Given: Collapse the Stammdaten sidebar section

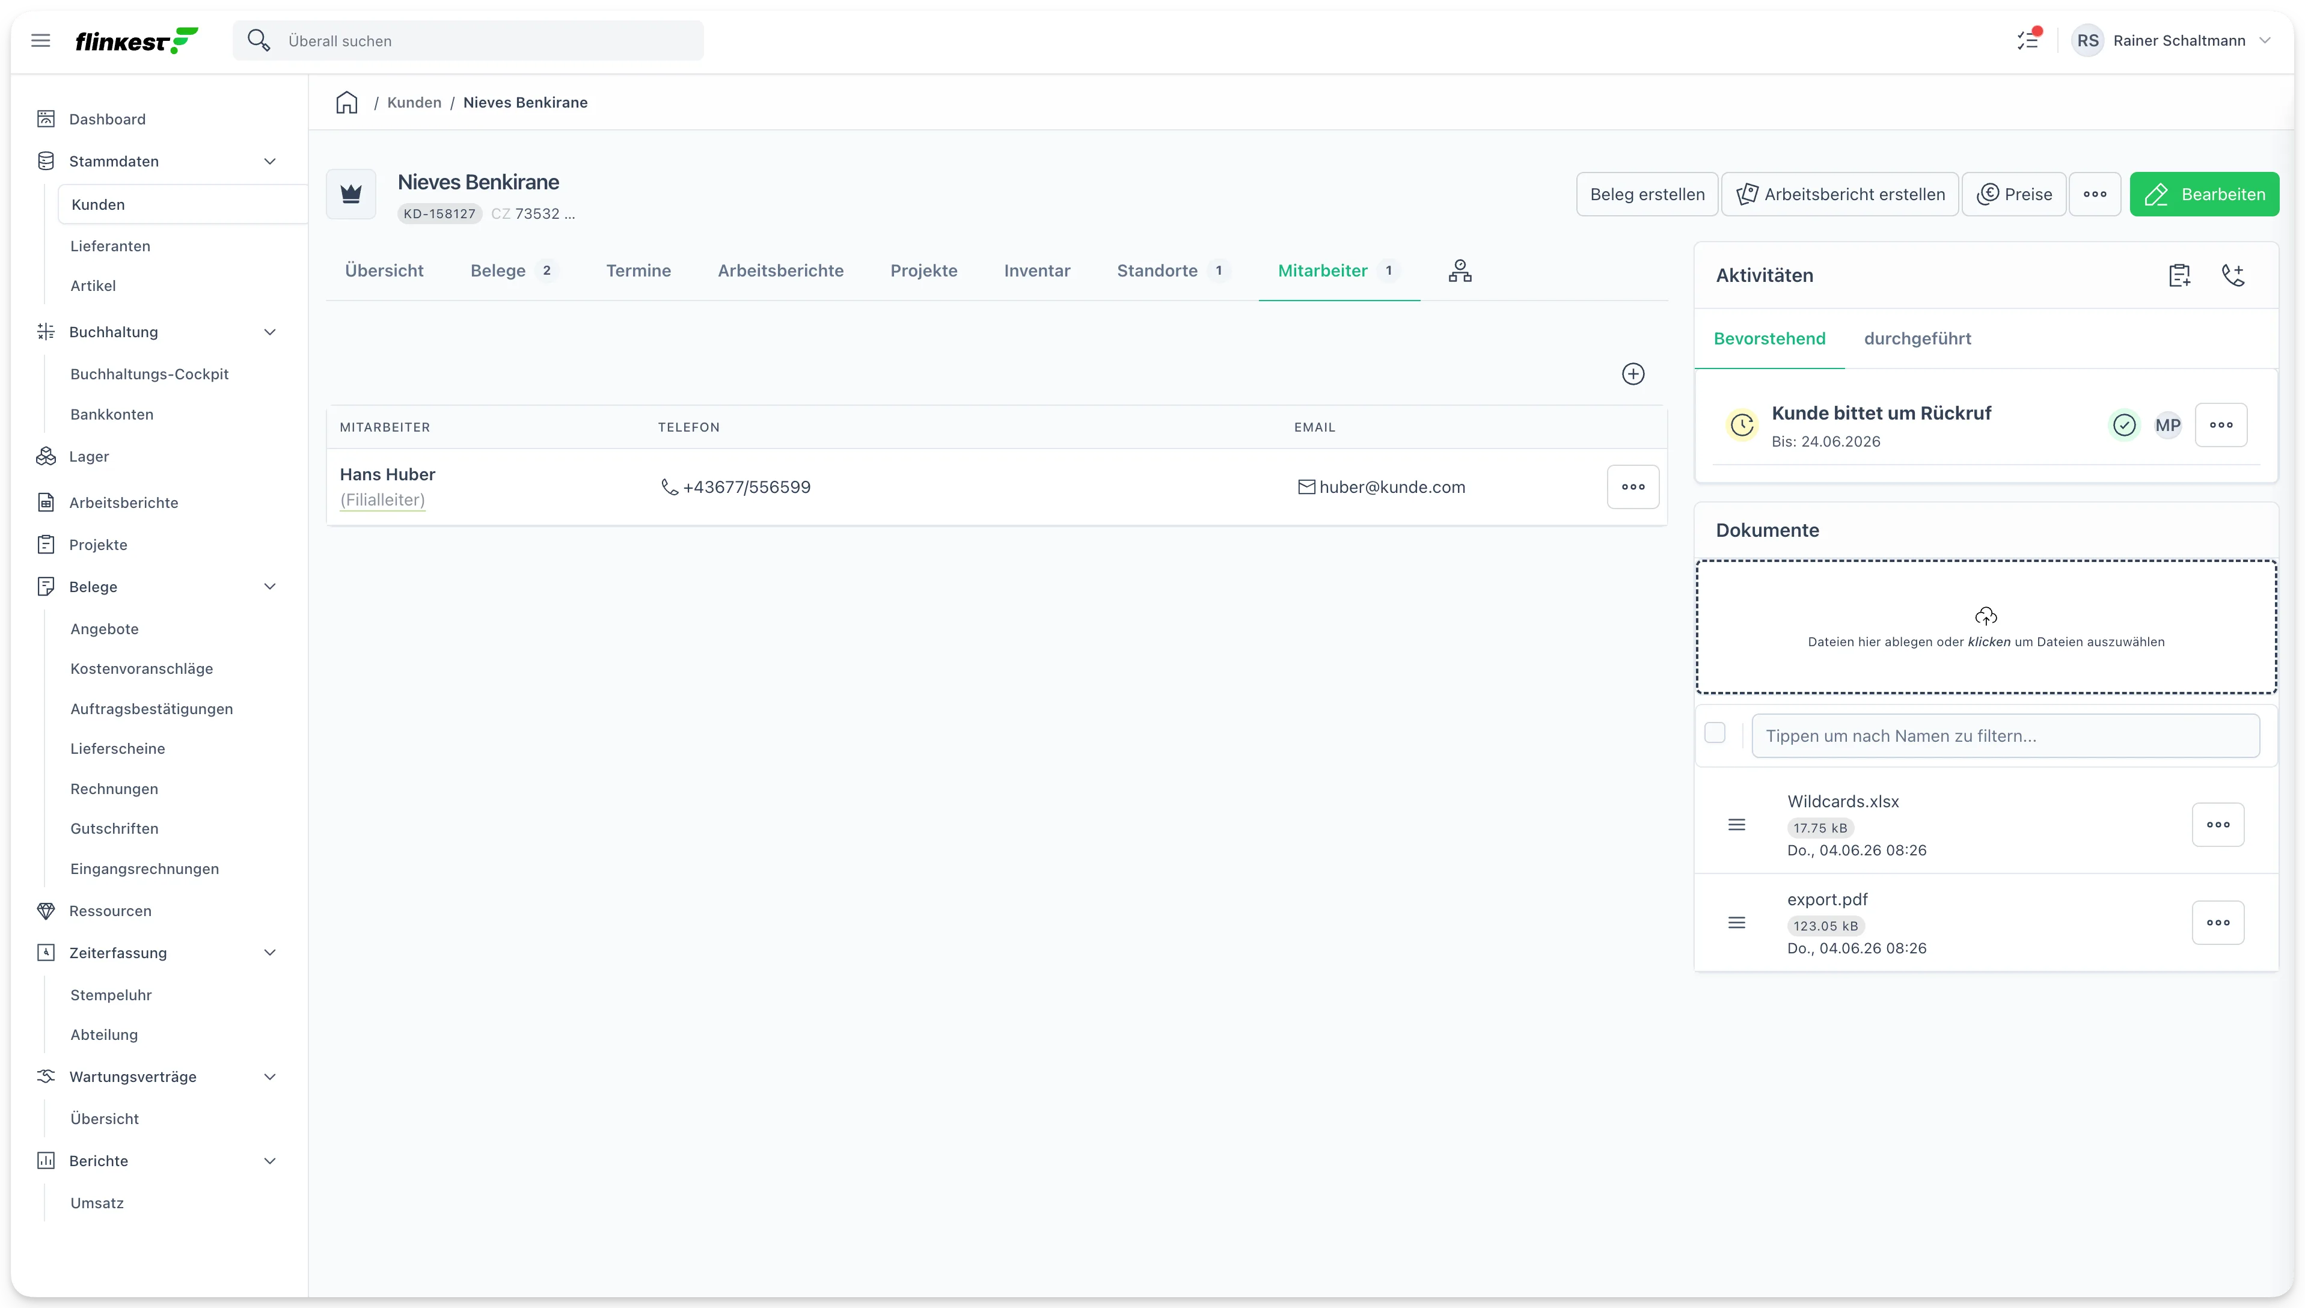Looking at the screenshot, I should tap(269, 162).
